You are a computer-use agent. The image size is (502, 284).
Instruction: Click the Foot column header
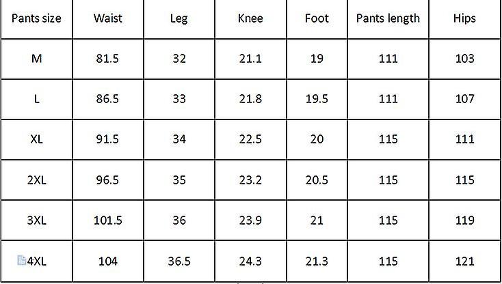coord(317,18)
